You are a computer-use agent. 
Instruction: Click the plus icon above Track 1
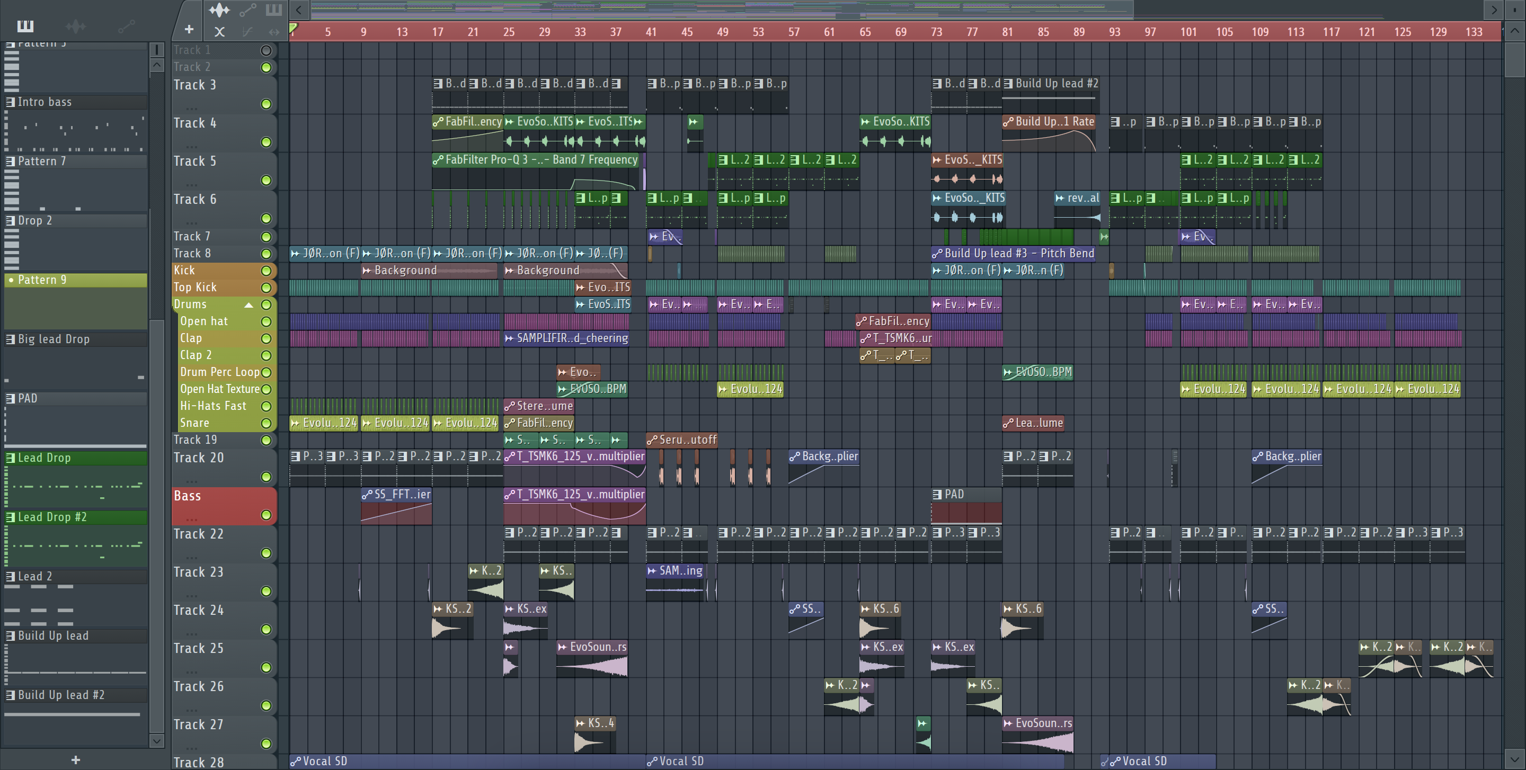tap(189, 29)
